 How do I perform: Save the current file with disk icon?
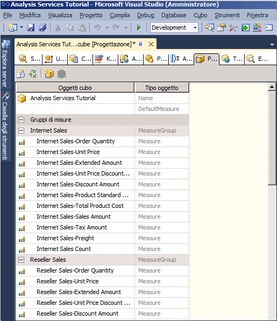coord(31,27)
